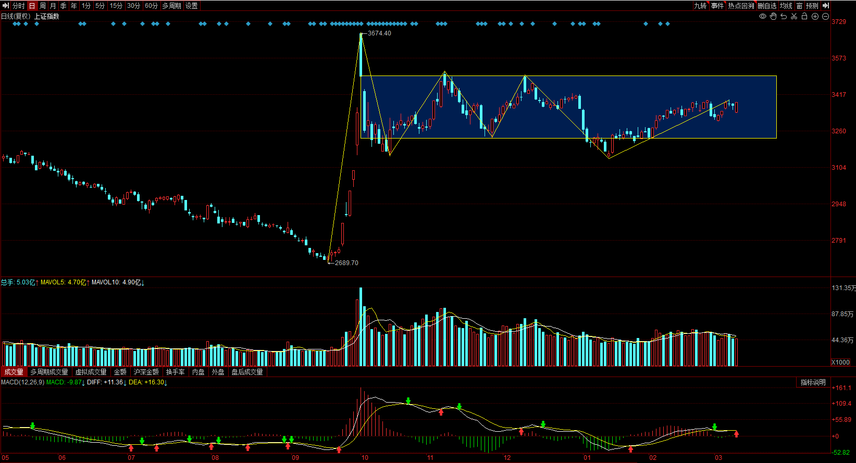
Task: Select the 多周期成交量 tab
Action: (49, 372)
